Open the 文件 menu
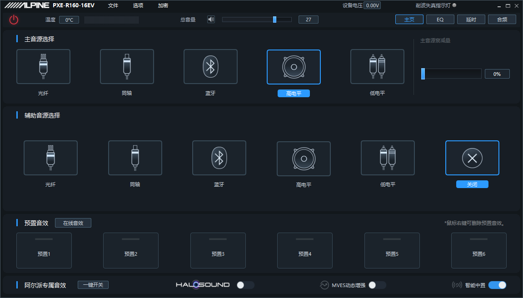 click(x=113, y=5)
